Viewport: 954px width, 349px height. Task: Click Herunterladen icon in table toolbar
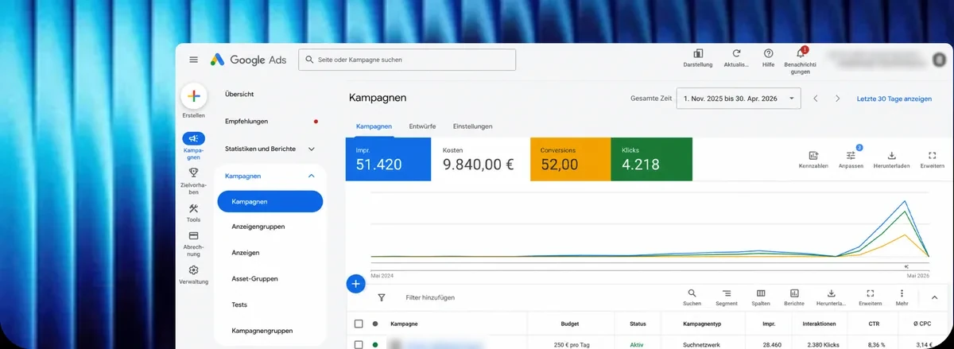click(832, 293)
